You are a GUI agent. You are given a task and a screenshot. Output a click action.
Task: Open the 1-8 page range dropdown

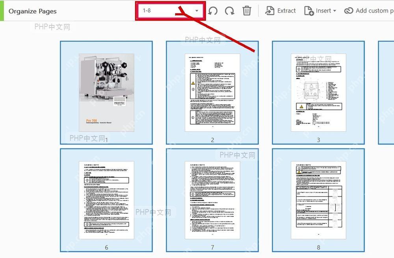pyautogui.click(x=171, y=11)
